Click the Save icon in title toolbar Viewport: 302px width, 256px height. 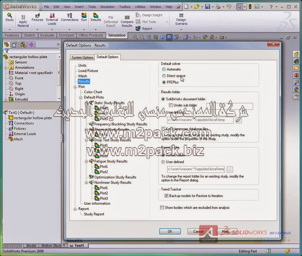click(x=207, y=6)
